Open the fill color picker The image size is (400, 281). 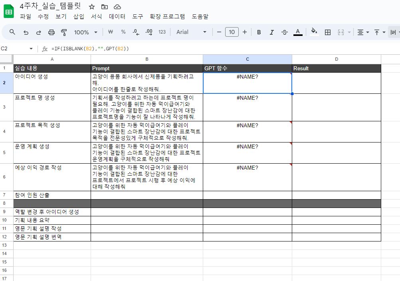click(x=314, y=32)
